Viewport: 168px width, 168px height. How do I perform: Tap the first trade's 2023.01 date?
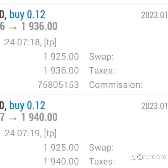(154, 15)
